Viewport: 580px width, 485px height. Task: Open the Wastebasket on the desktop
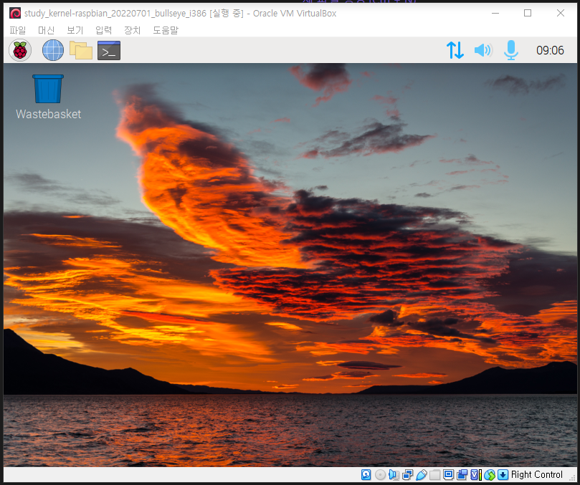(47, 87)
